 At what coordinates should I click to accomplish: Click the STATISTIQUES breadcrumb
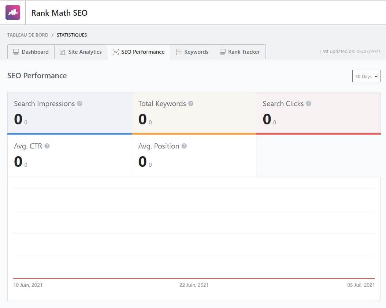72,35
